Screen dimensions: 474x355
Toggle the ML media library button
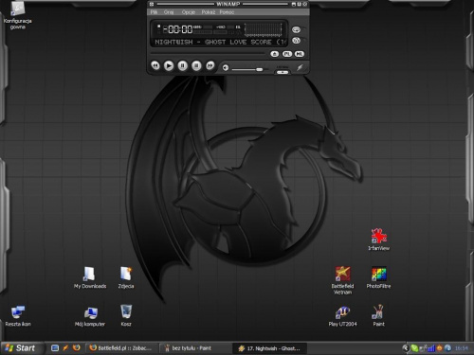point(300,54)
